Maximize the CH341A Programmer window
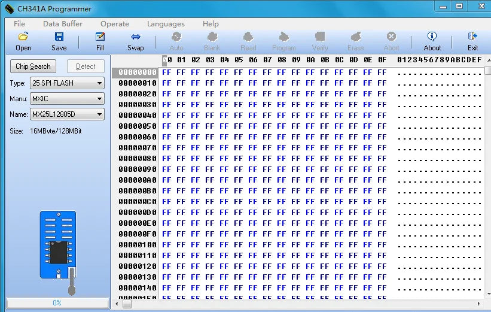Viewport: 491px width, 312px height. (x=459, y=7)
